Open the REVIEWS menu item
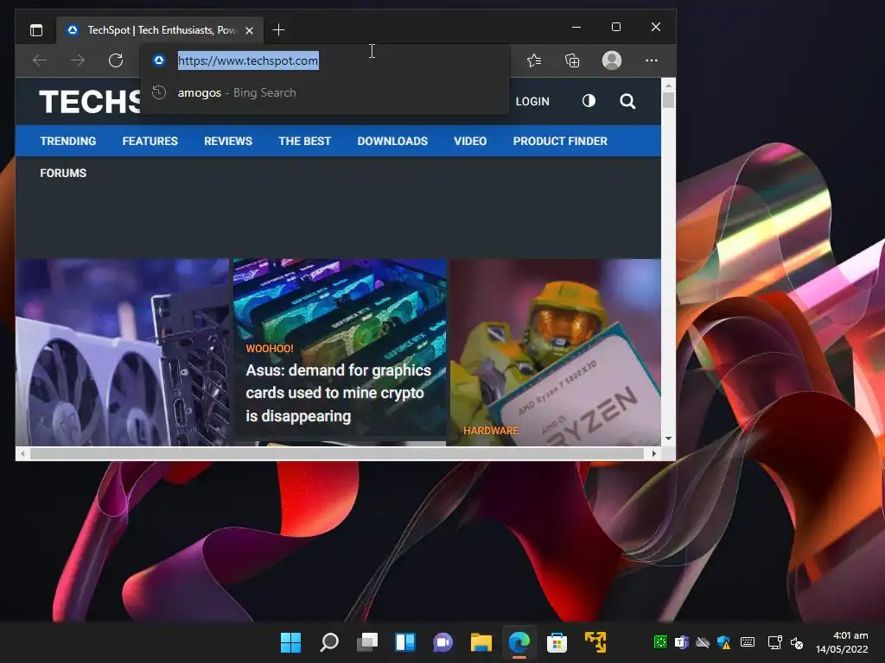The image size is (885, 663). point(228,141)
